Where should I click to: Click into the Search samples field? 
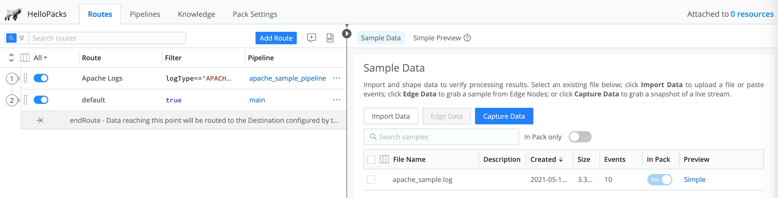[444, 137]
